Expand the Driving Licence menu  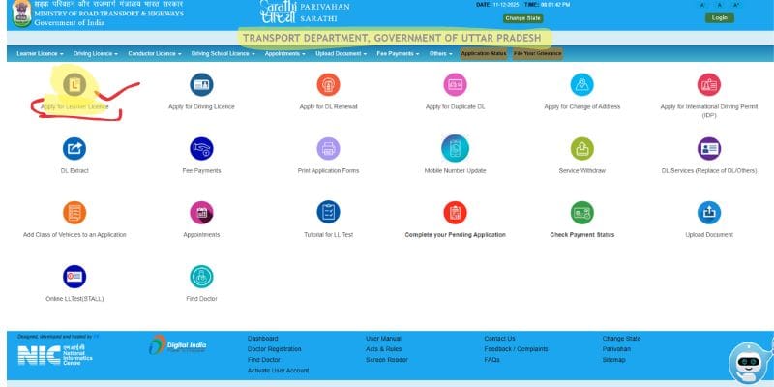coord(95,54)
